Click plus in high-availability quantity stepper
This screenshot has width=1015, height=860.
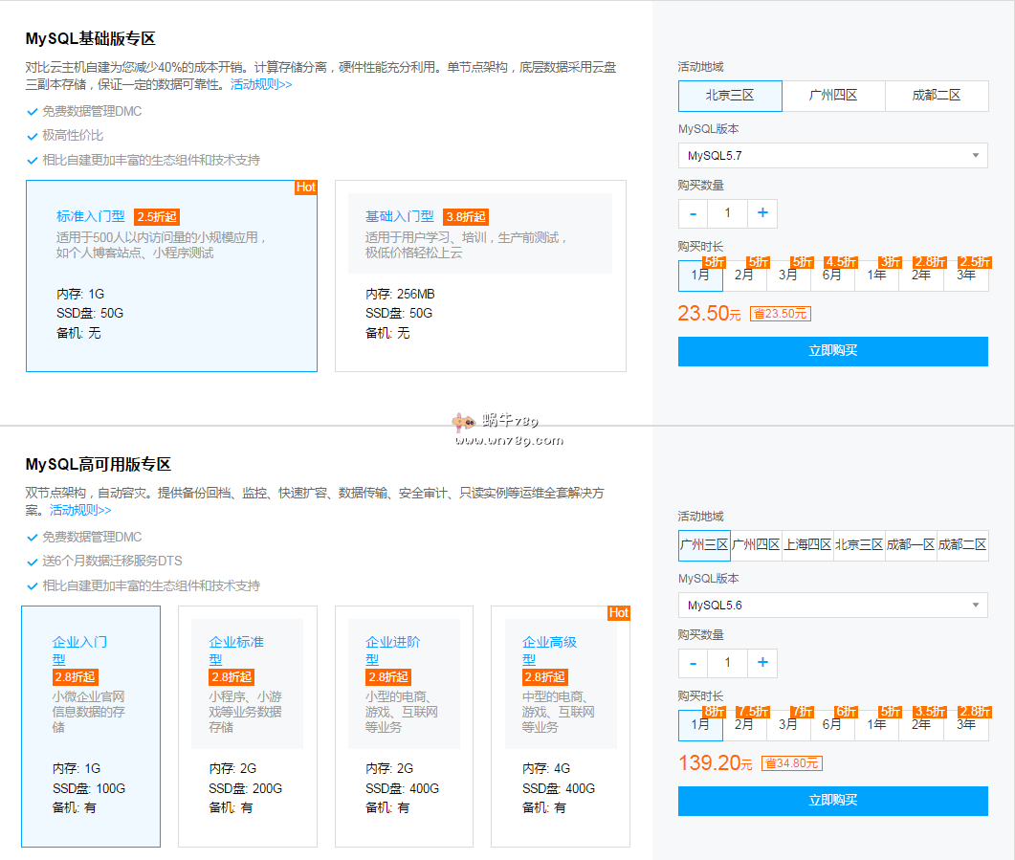pos(762,663)
